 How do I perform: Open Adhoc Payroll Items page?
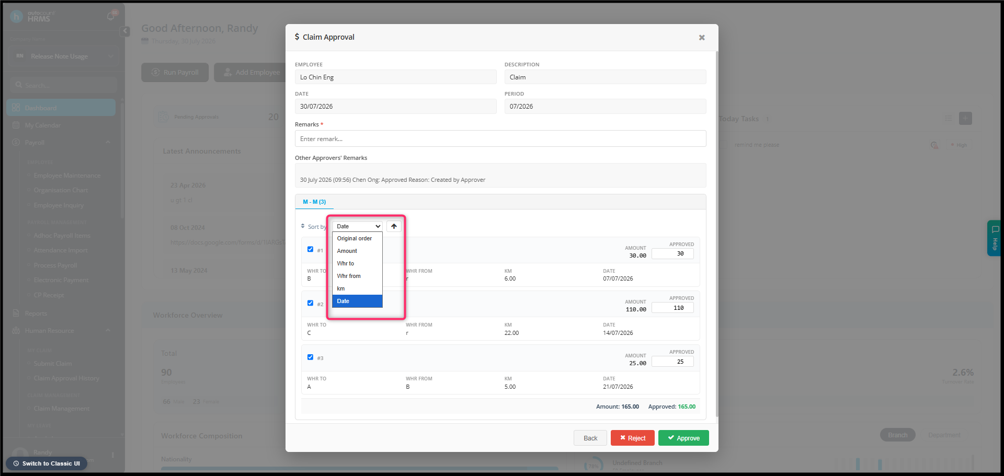(62, 236)
